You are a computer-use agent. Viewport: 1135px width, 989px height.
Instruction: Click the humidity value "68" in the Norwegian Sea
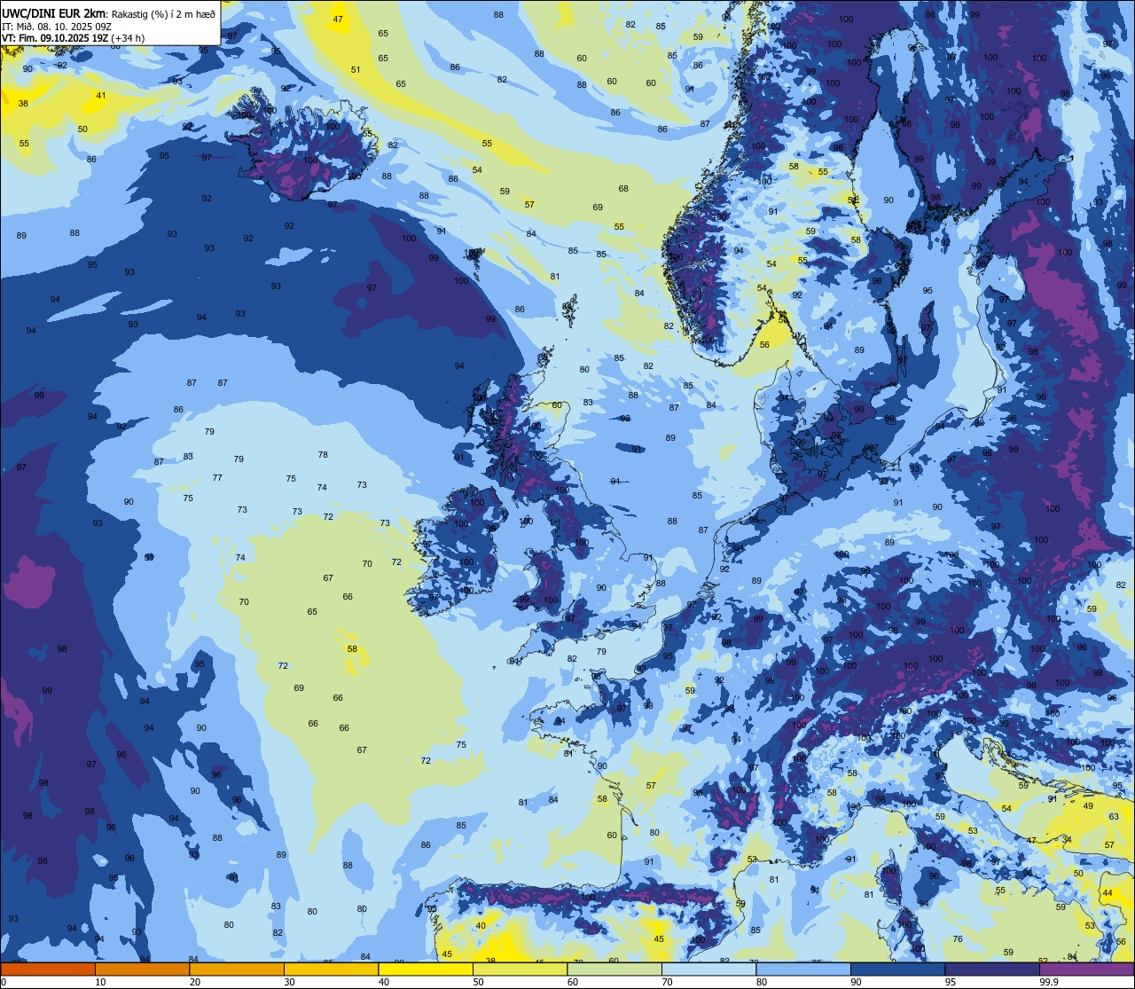click(x=623, y=189)
